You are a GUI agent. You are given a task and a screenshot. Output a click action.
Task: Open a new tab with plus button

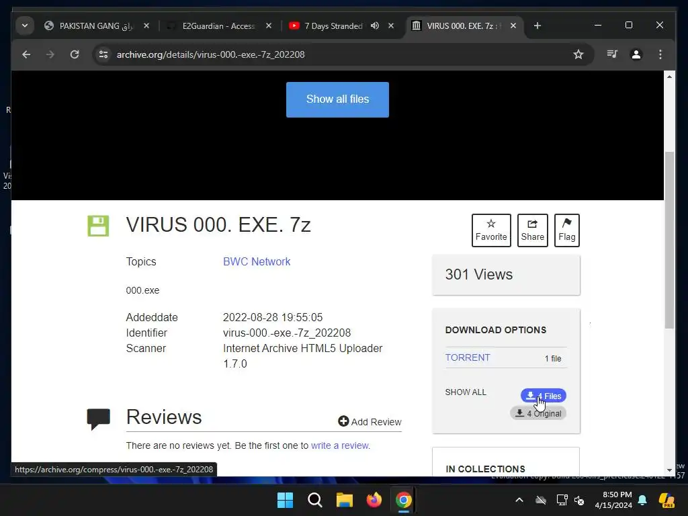click(537, 26)
